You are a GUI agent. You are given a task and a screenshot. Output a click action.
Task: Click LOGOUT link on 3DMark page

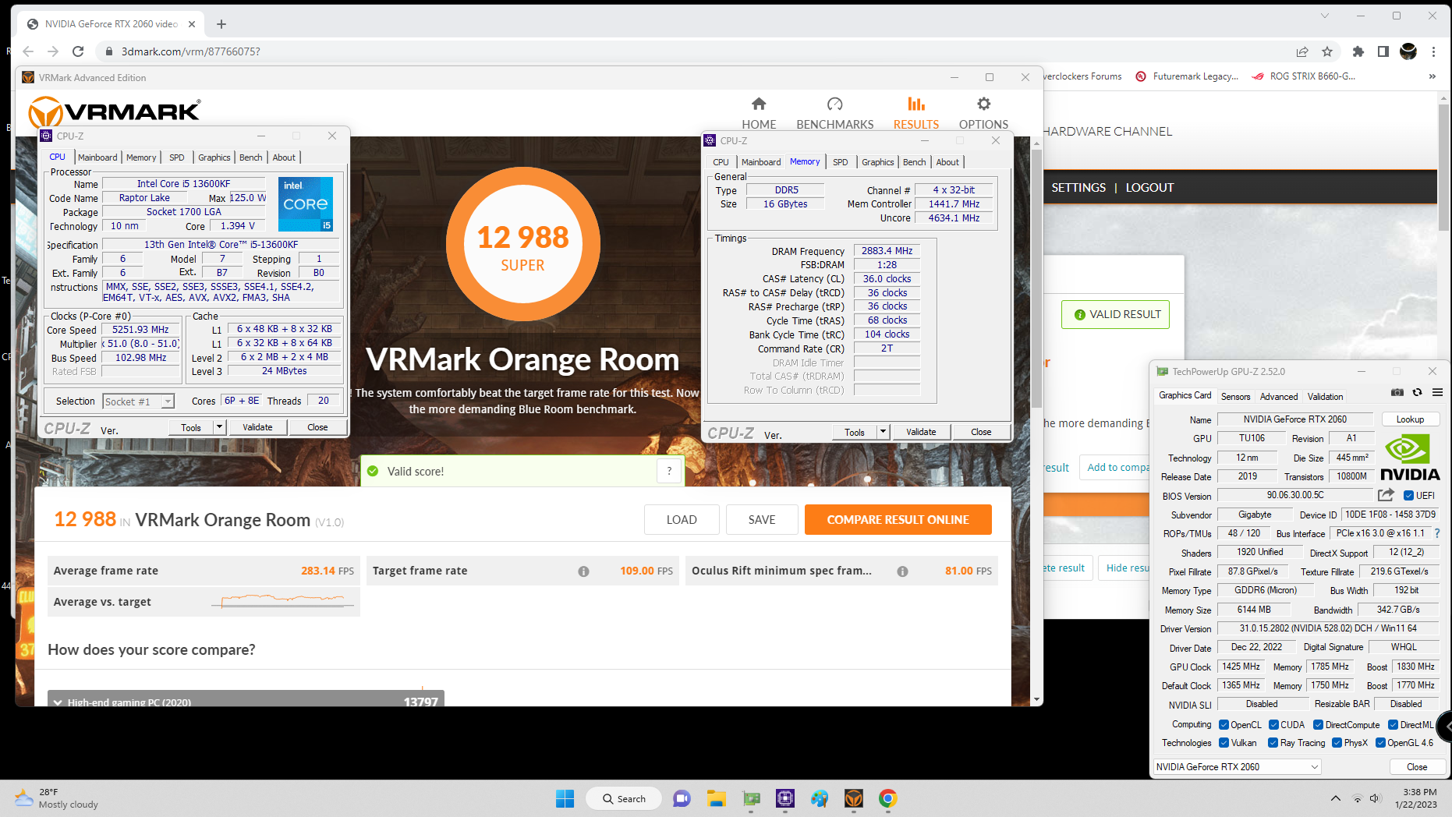pyautogui.click(x=1149, y=188)
